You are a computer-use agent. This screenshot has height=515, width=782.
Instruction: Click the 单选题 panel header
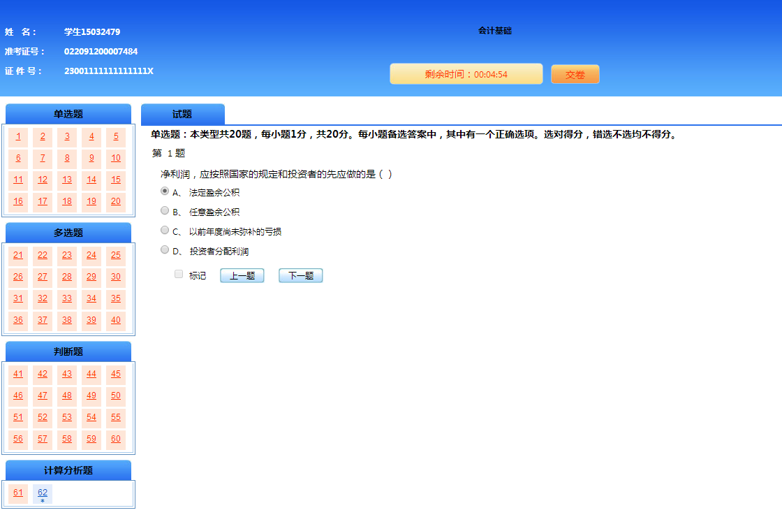pos(68,113)
